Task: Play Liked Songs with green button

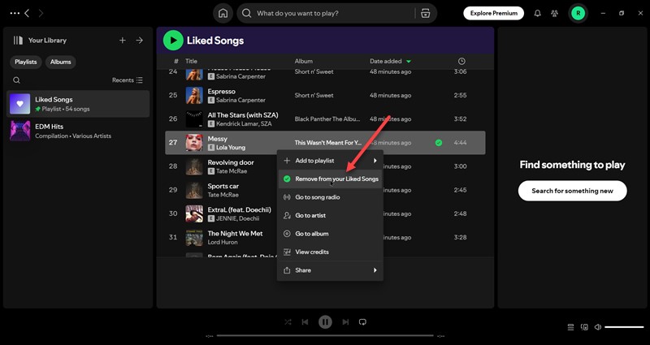Action: (173, 40)
